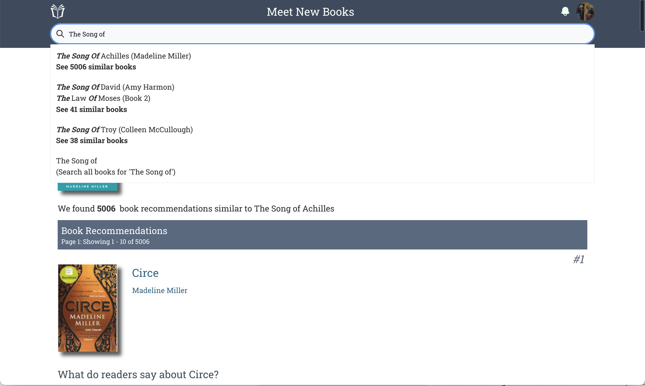Select The Song Of Troy suggestion
Image resolution: width=645 pixels, height=386 pixels.
point(125,129)
